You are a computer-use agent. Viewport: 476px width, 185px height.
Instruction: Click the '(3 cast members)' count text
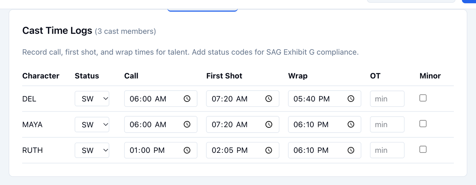click(125, 31)
